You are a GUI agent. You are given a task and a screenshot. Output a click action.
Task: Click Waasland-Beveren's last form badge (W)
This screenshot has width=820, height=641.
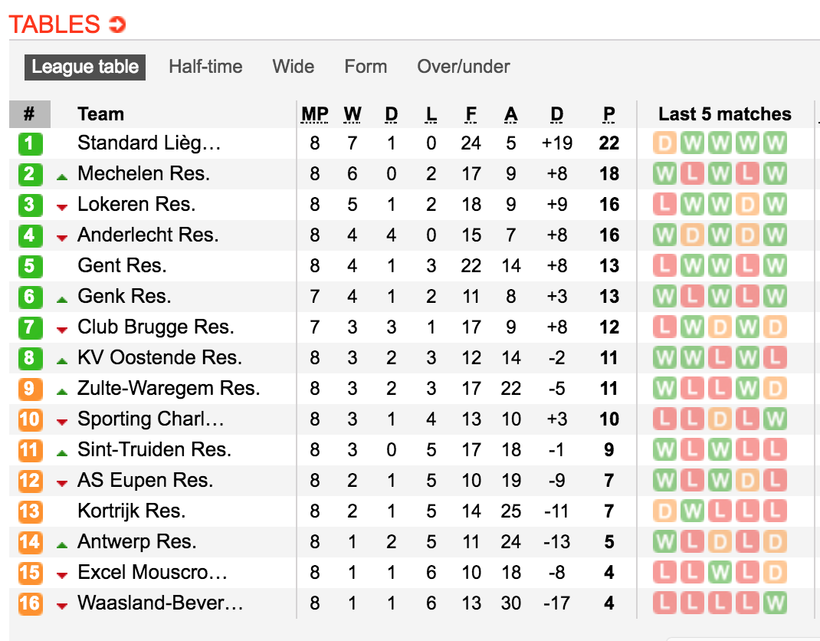(775, 603)
